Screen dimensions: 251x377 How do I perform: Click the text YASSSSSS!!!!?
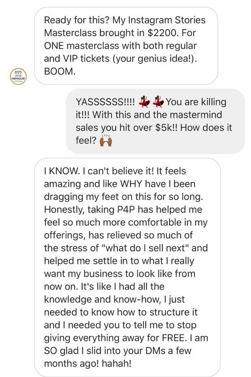105,102
